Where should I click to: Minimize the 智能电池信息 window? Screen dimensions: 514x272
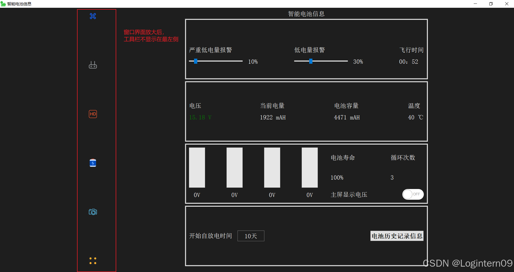pos(475,4)
